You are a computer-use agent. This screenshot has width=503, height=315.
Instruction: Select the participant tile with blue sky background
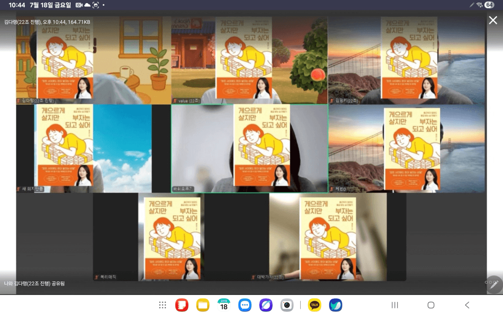coord(93,149)
